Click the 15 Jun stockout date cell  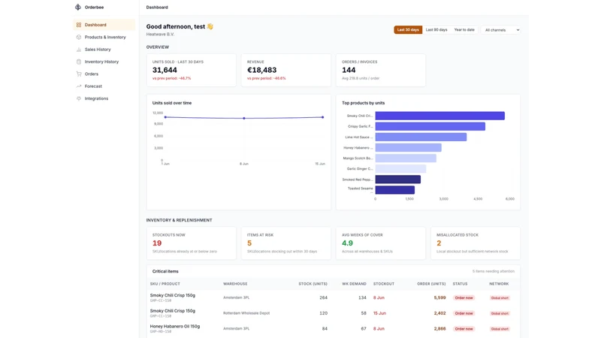click(x=379, y=313)
